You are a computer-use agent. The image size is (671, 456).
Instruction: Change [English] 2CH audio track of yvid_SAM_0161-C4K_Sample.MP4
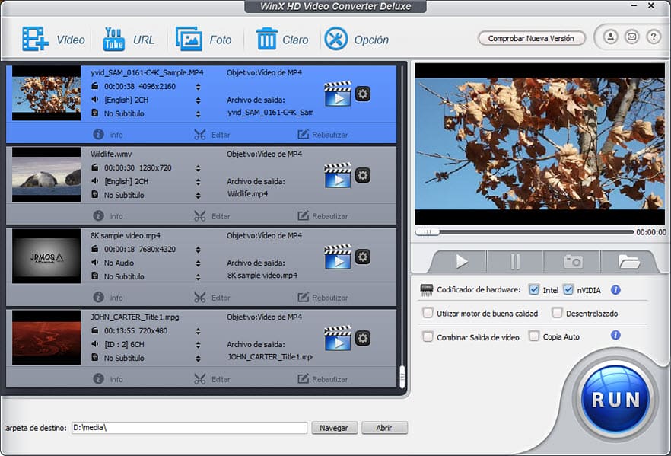tap(198, 100)
